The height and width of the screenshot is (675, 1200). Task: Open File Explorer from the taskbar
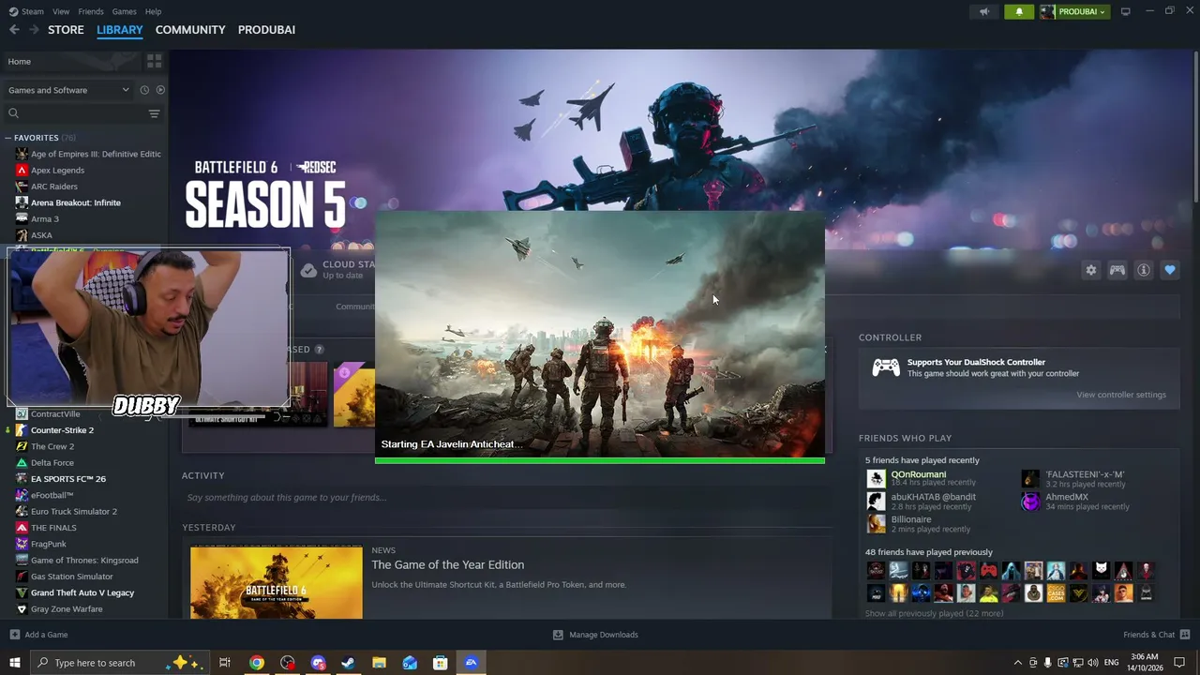click(x=379, y=663)
